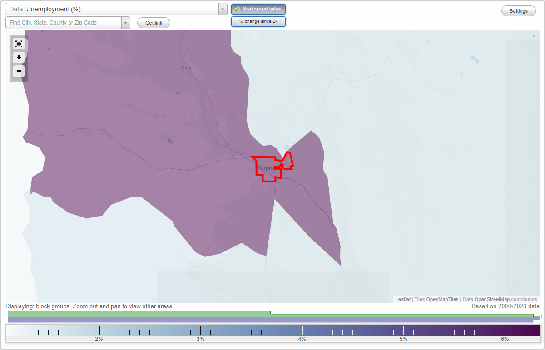This screenshot has width=545, height=350.
Task: Click the 'Displaying: block groups' status text
Action: tap(89, 306)
